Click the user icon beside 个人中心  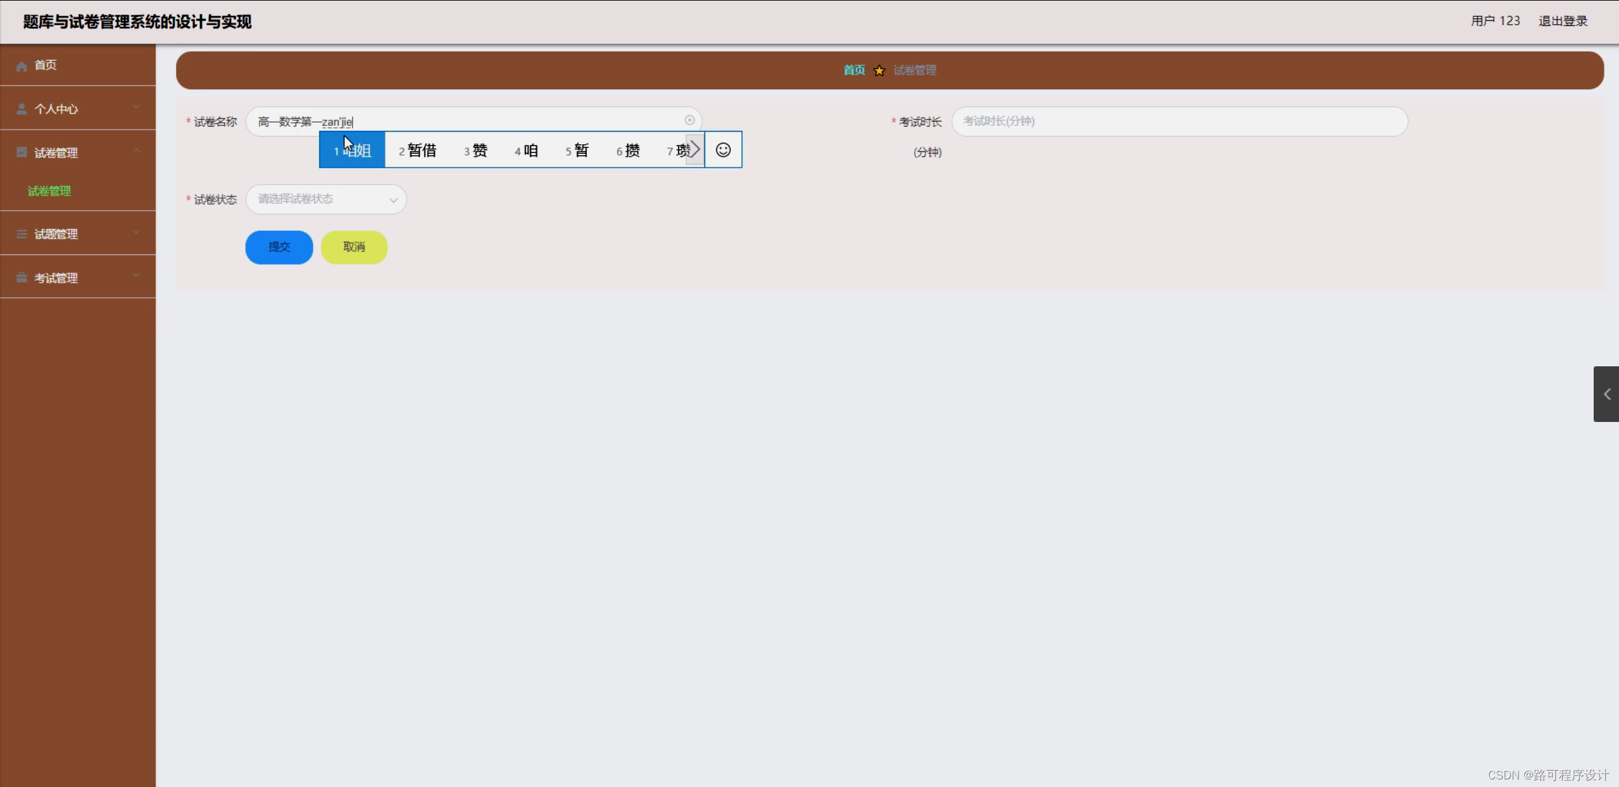coord(22,109)
